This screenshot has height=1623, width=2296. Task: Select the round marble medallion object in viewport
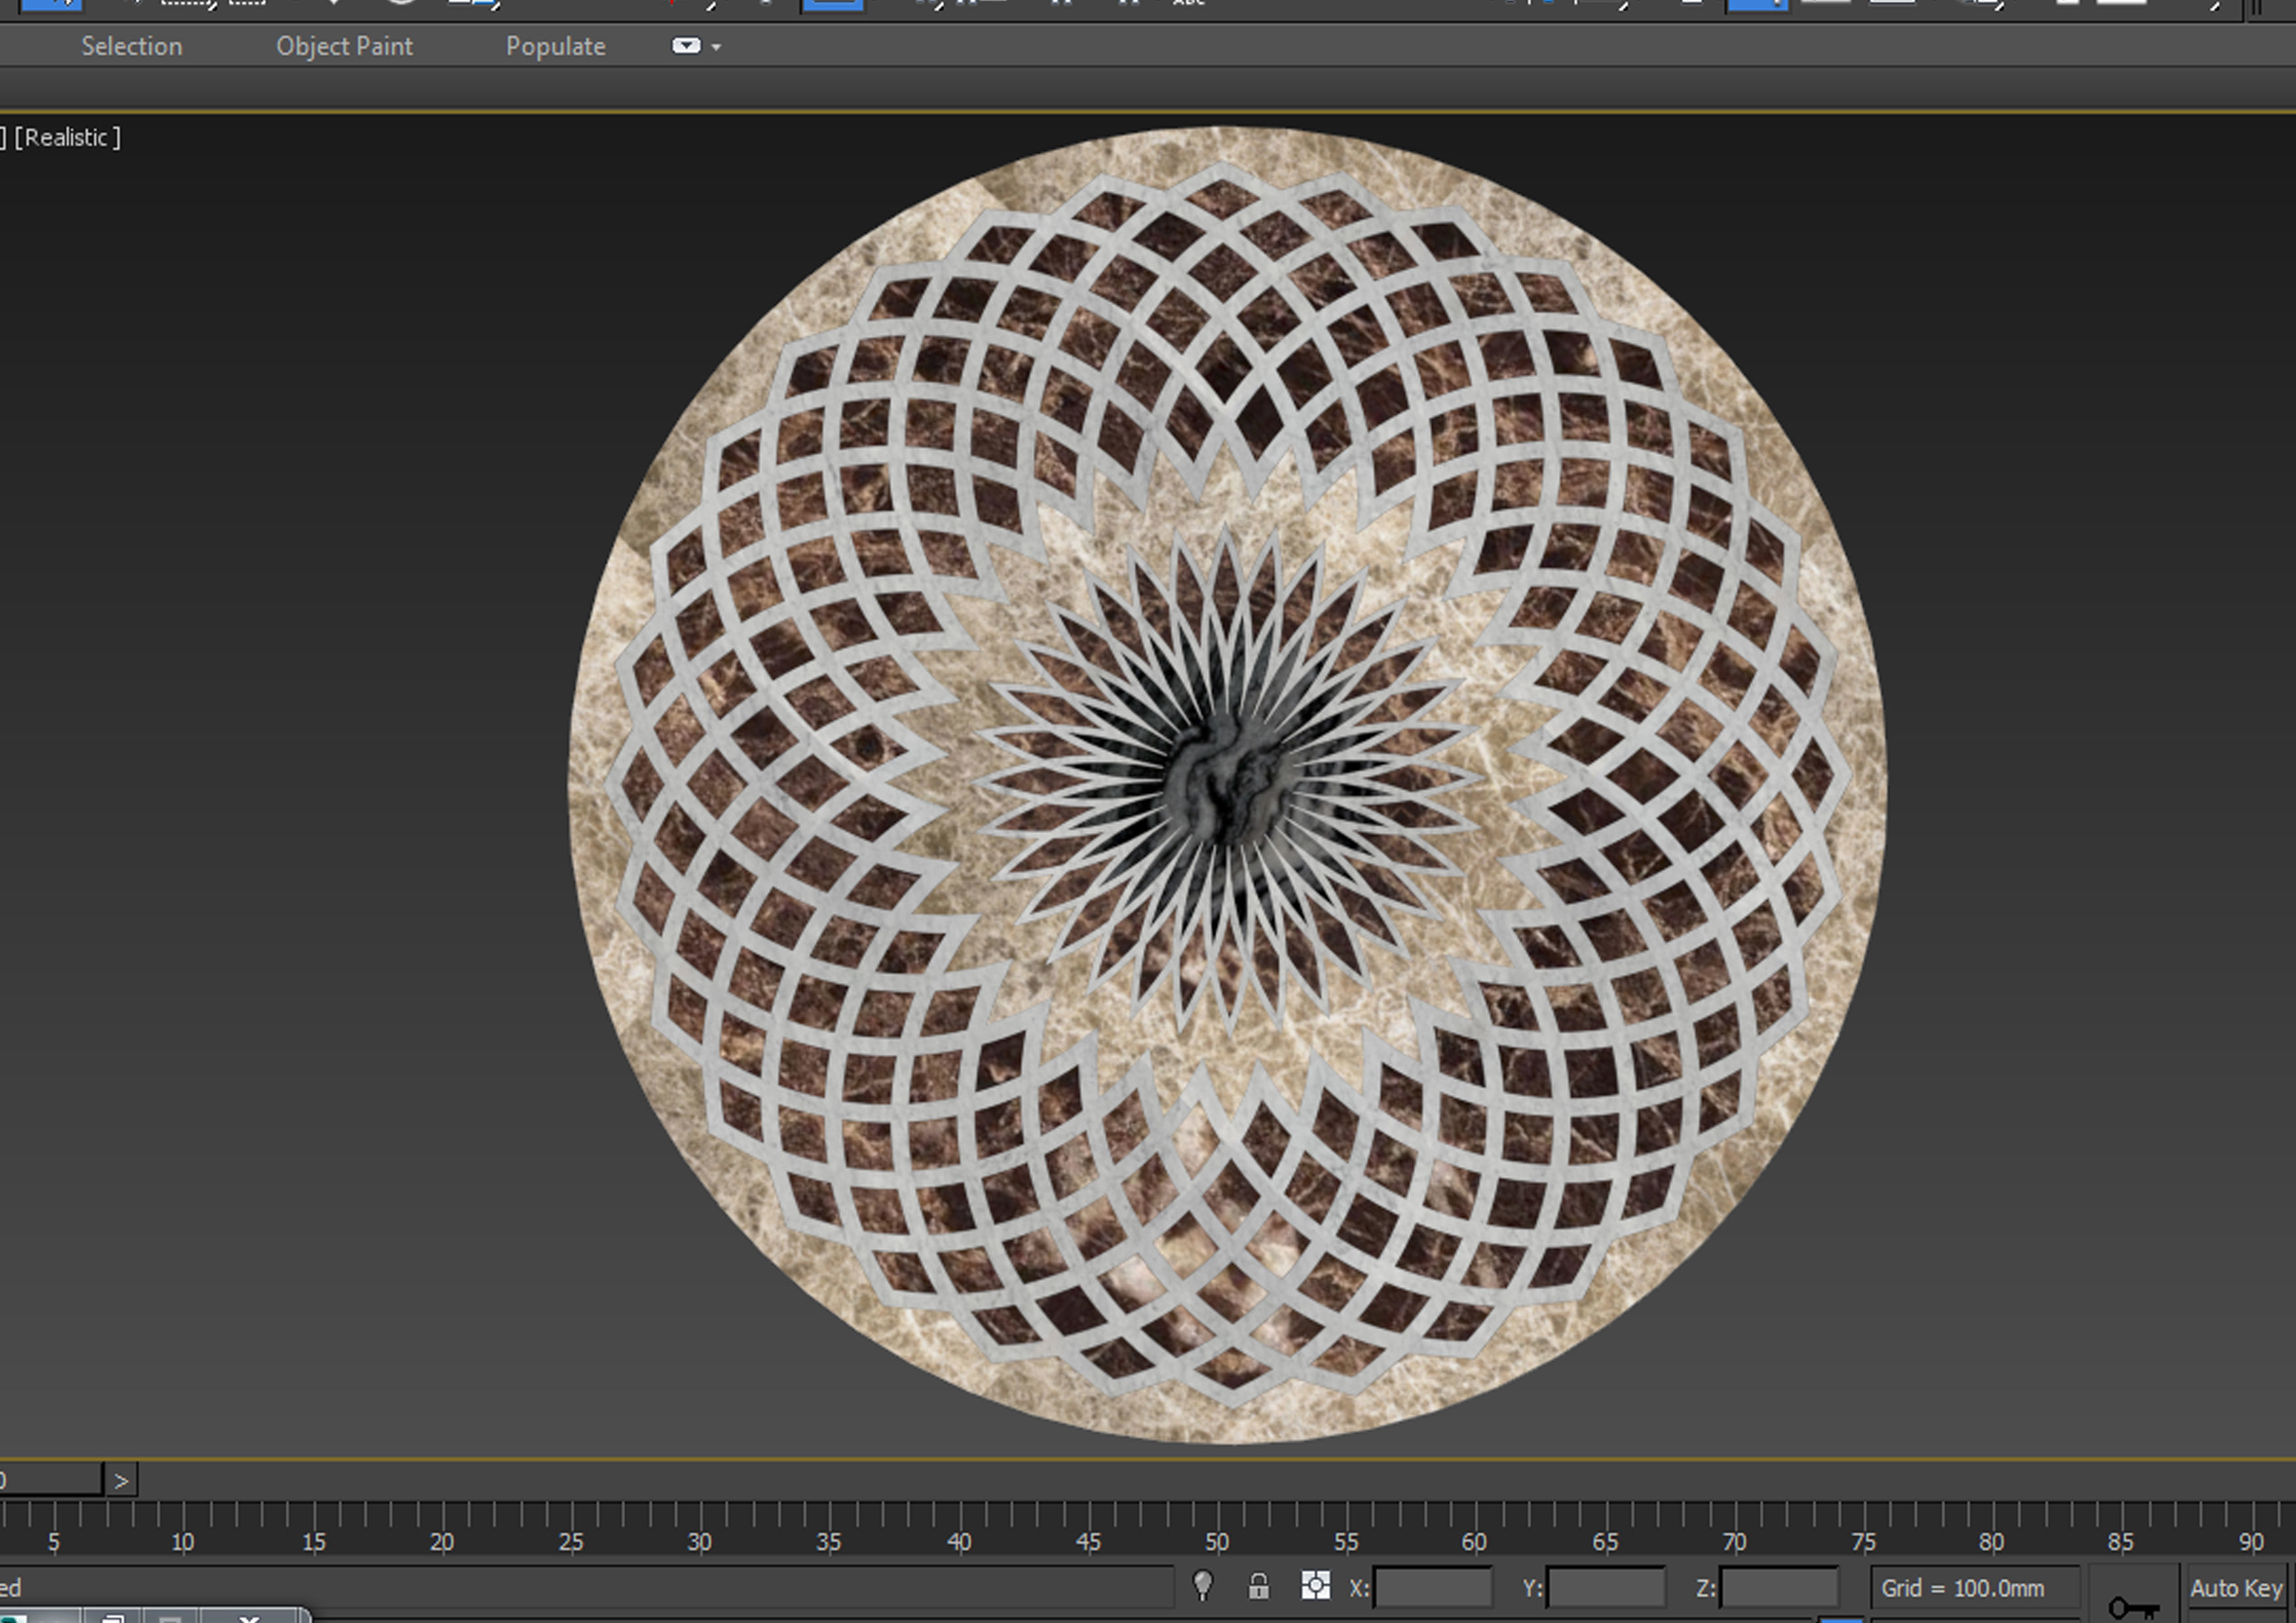pos(1227,785)
